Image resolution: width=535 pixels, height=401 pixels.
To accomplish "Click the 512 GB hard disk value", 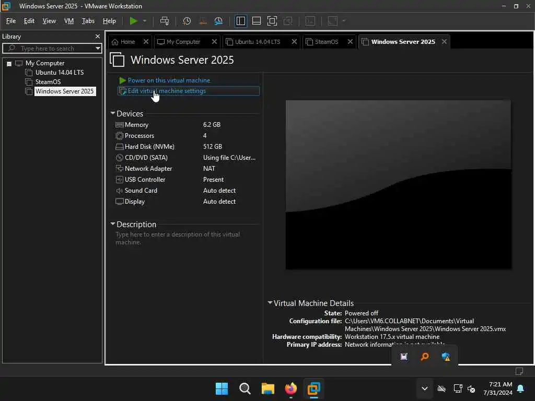I will pos(213,147).
